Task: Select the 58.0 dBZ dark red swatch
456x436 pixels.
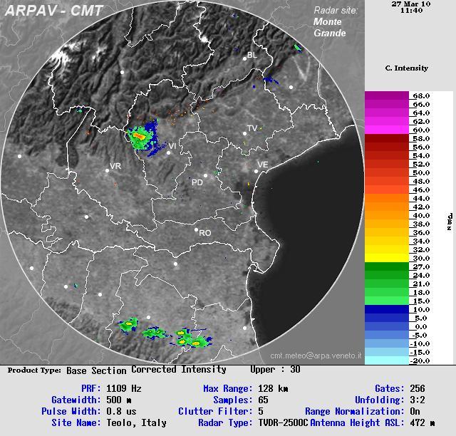Action: [x=387, y=138]
